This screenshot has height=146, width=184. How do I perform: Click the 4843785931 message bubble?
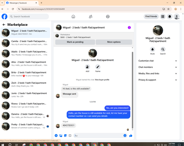point(68,125)
